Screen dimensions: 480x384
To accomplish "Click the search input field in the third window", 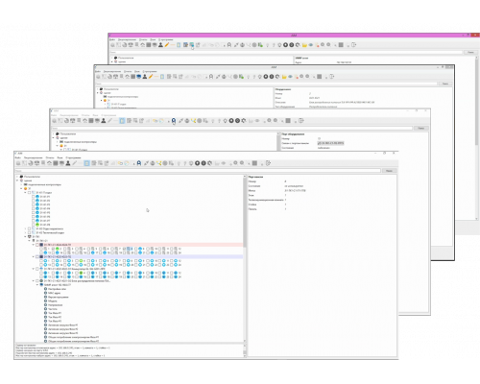I will click(232, 128).
